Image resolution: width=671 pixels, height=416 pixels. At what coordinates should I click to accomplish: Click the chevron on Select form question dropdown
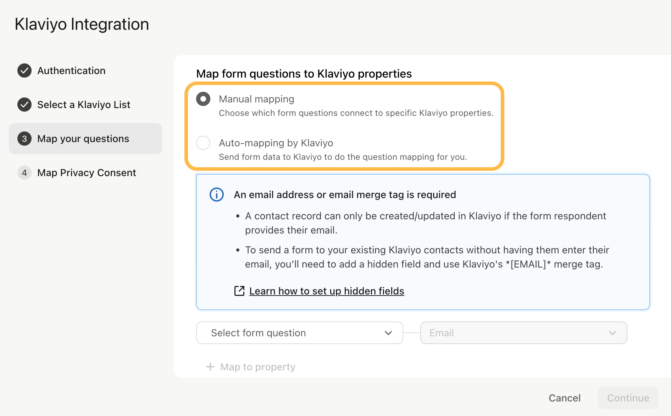pos(388,333)
